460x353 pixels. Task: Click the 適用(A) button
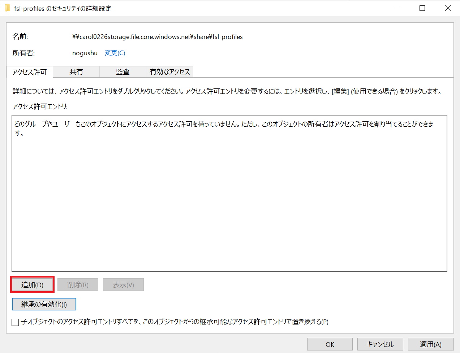pos(430,344)
